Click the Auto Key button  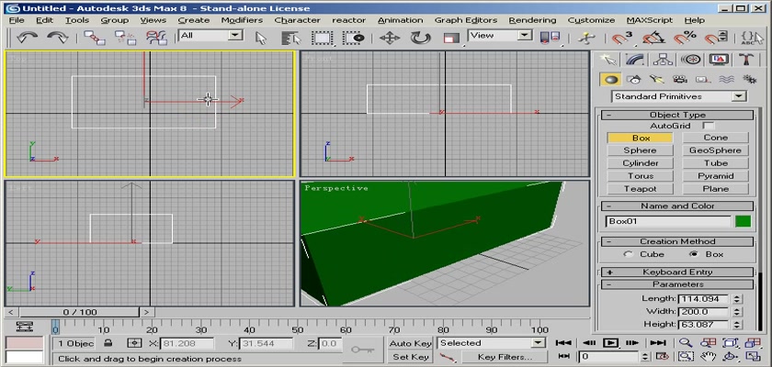[411, 343]
